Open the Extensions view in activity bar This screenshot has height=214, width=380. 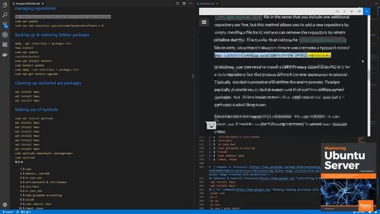[5, 45]
